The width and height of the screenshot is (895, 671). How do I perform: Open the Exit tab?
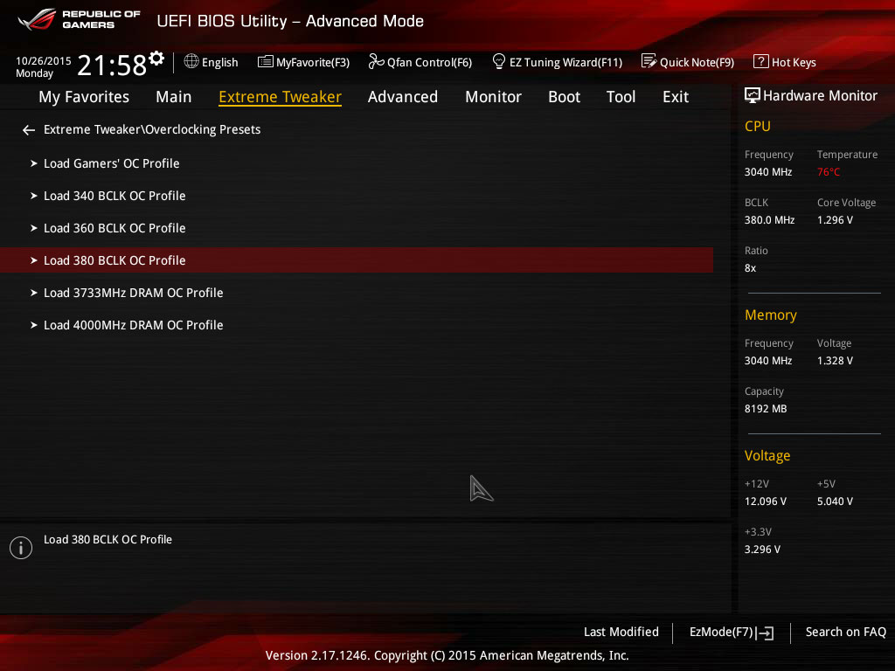tap(676, 97)
